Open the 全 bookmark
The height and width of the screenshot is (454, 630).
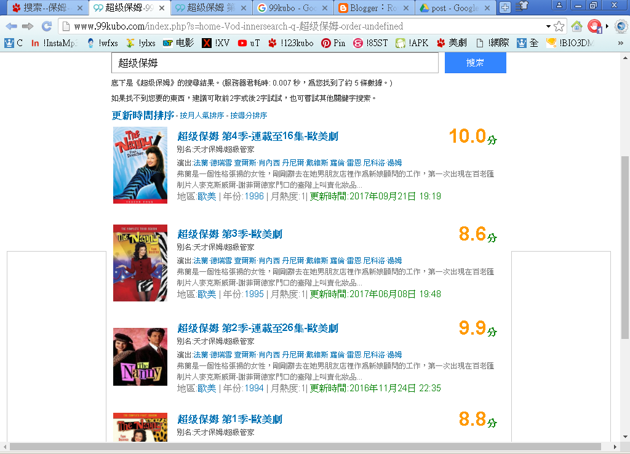coord(527,43)
